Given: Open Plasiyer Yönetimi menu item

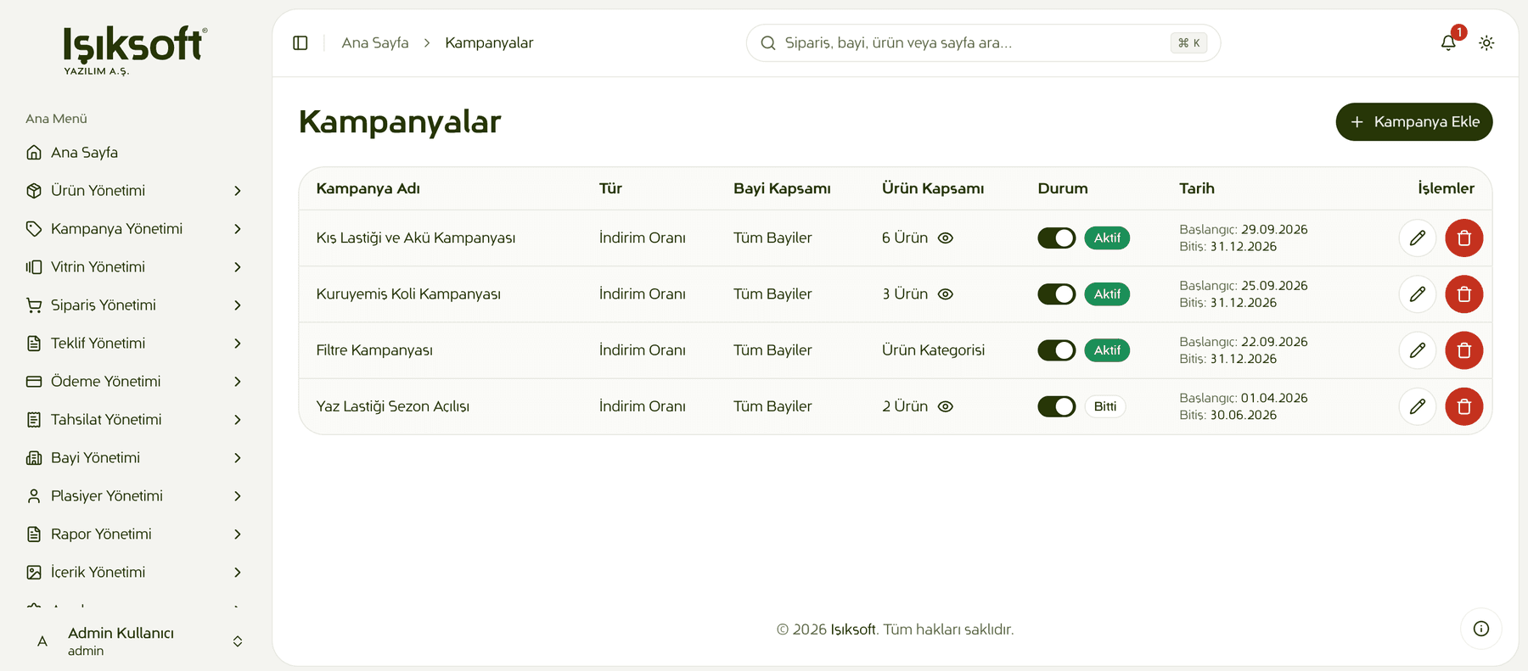Looking at the screenshot, I should click(135, 495).
